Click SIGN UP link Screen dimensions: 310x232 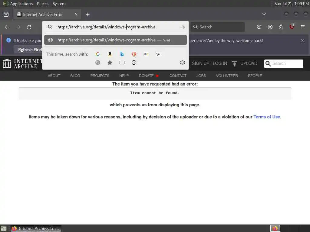(200, 63)
